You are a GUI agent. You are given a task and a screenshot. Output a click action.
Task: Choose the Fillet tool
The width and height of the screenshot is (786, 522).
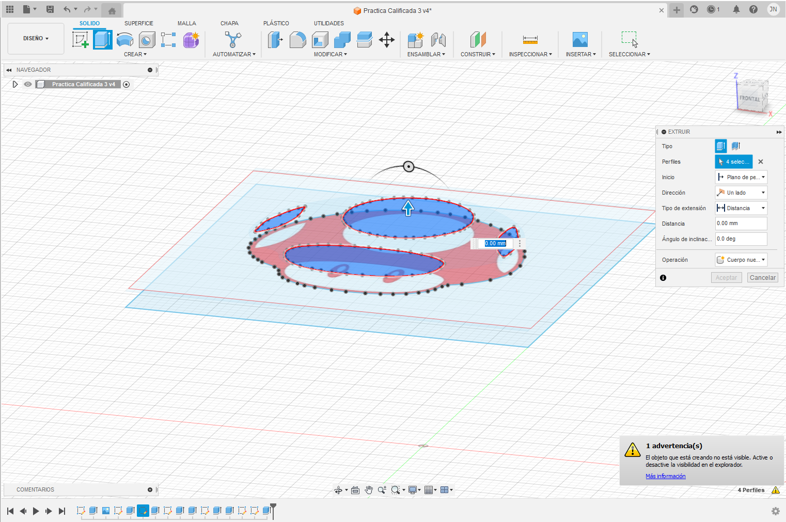297,40
